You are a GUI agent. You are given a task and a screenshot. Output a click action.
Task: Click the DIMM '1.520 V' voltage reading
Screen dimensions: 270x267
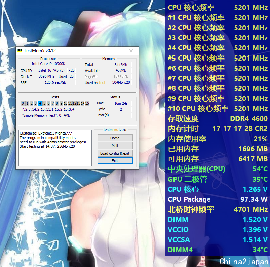coord(255,220)
